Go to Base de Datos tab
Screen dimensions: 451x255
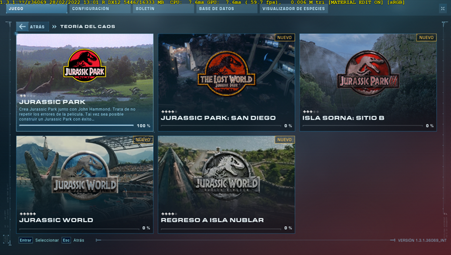point(227,9)
